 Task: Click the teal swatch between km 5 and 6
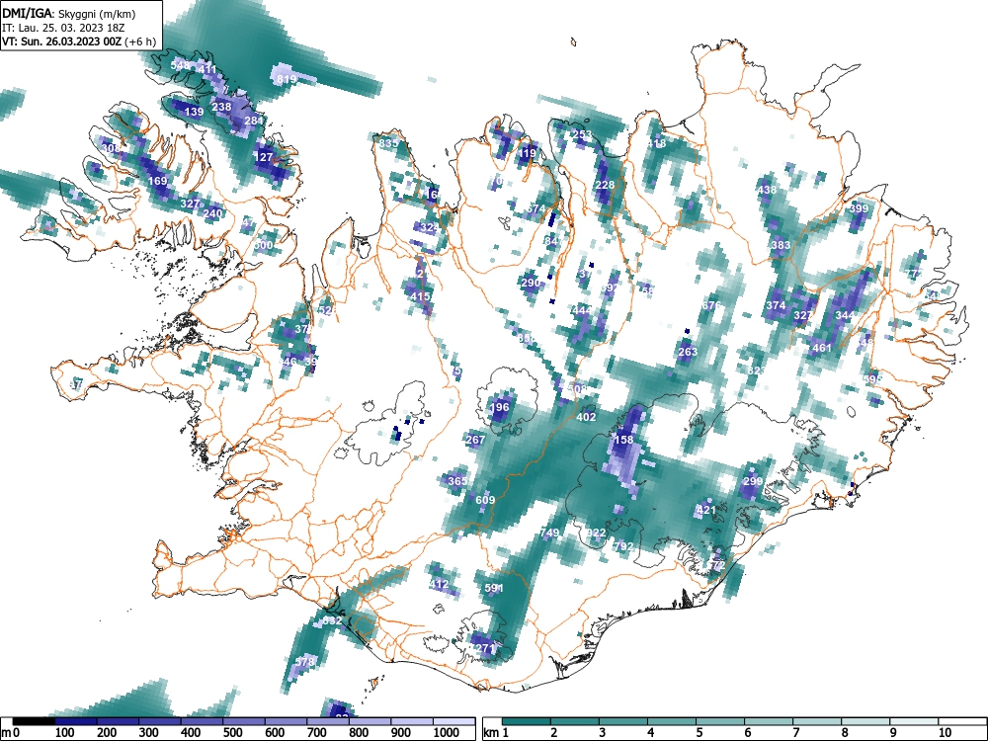(720, 721)
